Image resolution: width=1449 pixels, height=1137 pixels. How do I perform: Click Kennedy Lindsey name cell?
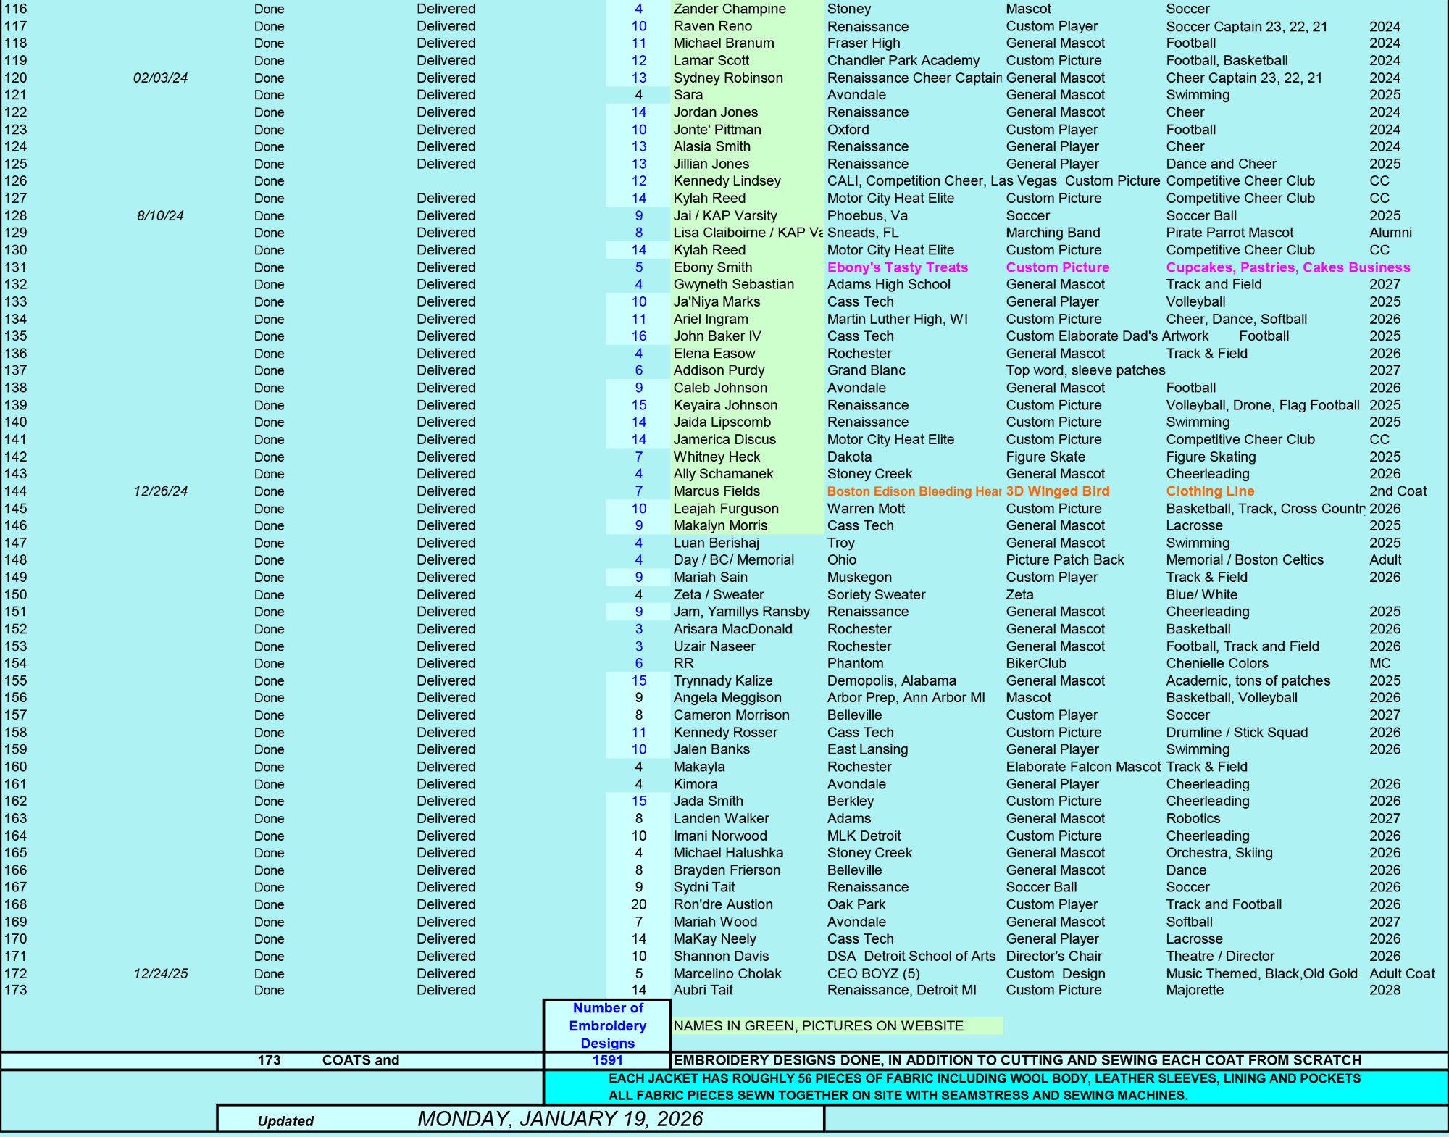pos(727,181)
